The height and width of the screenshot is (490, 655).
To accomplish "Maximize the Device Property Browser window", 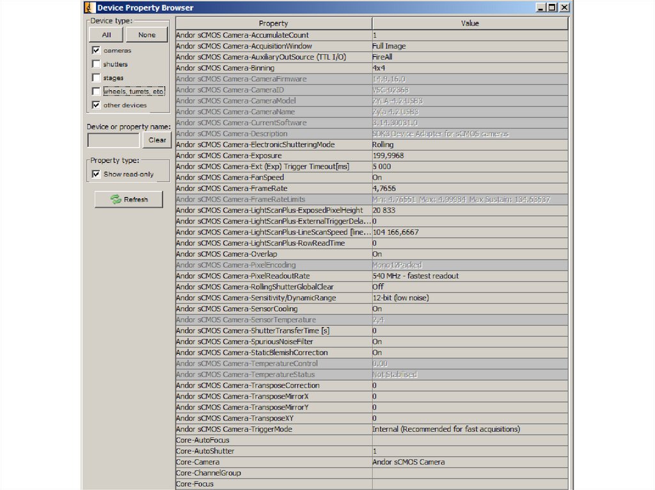I will pyautogui.click(x=552, y=8).
